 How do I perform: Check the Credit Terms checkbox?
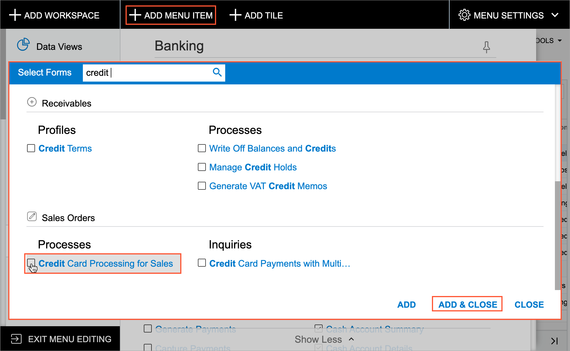[31, 148]
